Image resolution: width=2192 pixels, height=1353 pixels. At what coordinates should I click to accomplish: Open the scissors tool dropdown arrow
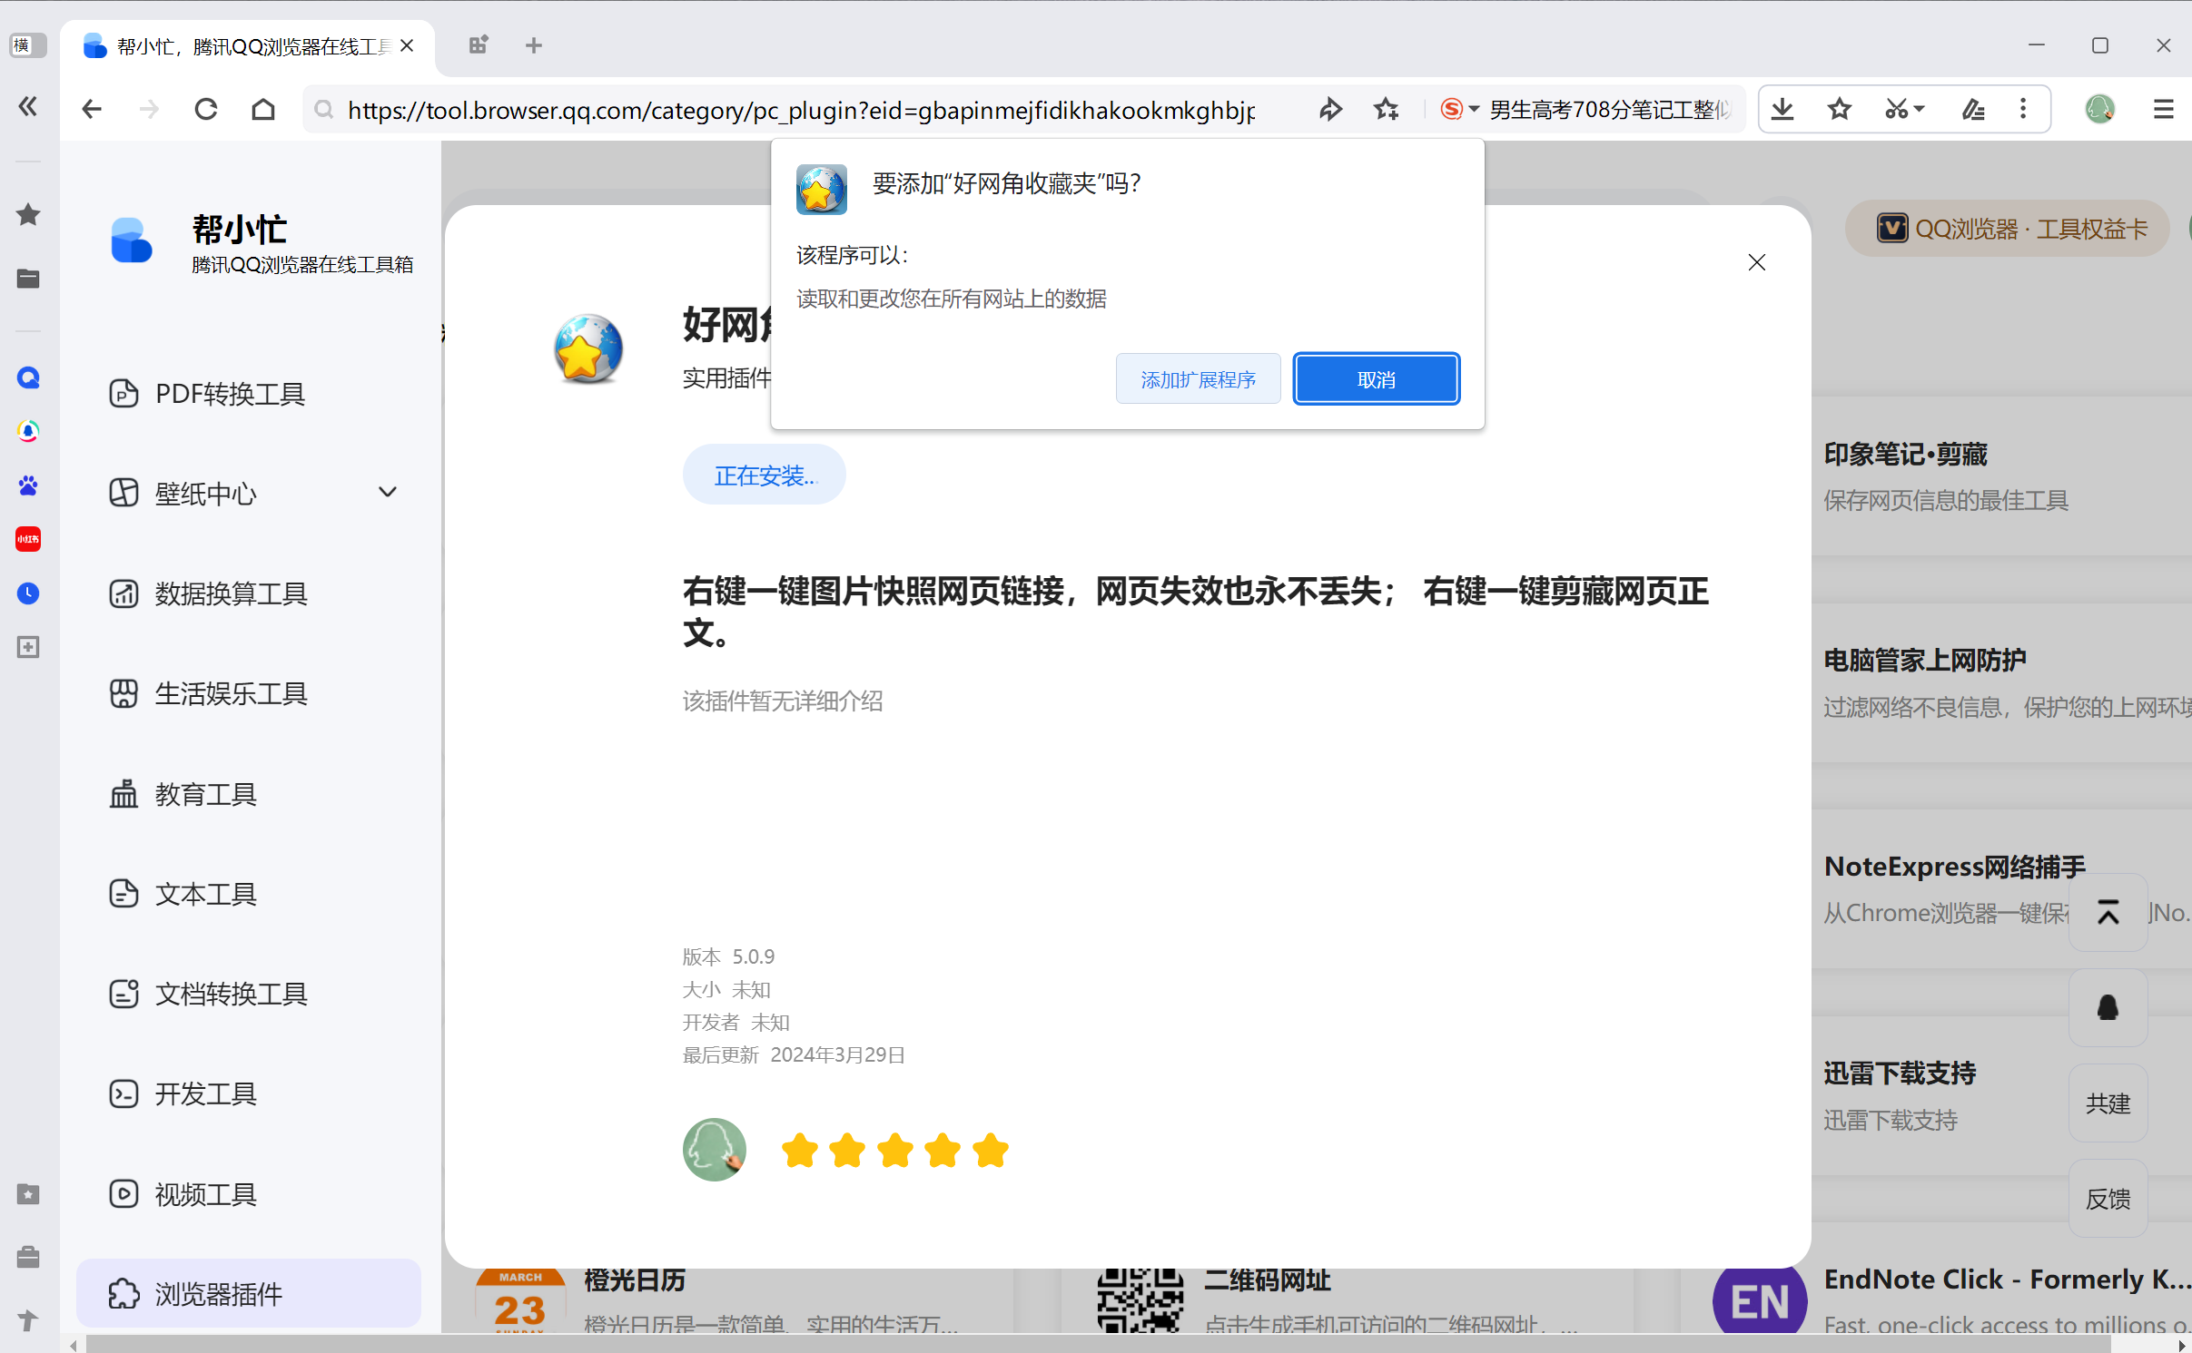coord(1920,110)
